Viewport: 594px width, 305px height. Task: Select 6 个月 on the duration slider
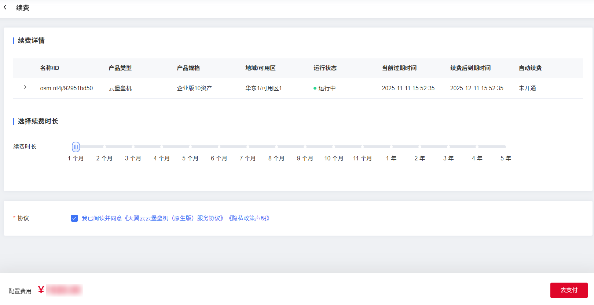(x=219, y=147)
